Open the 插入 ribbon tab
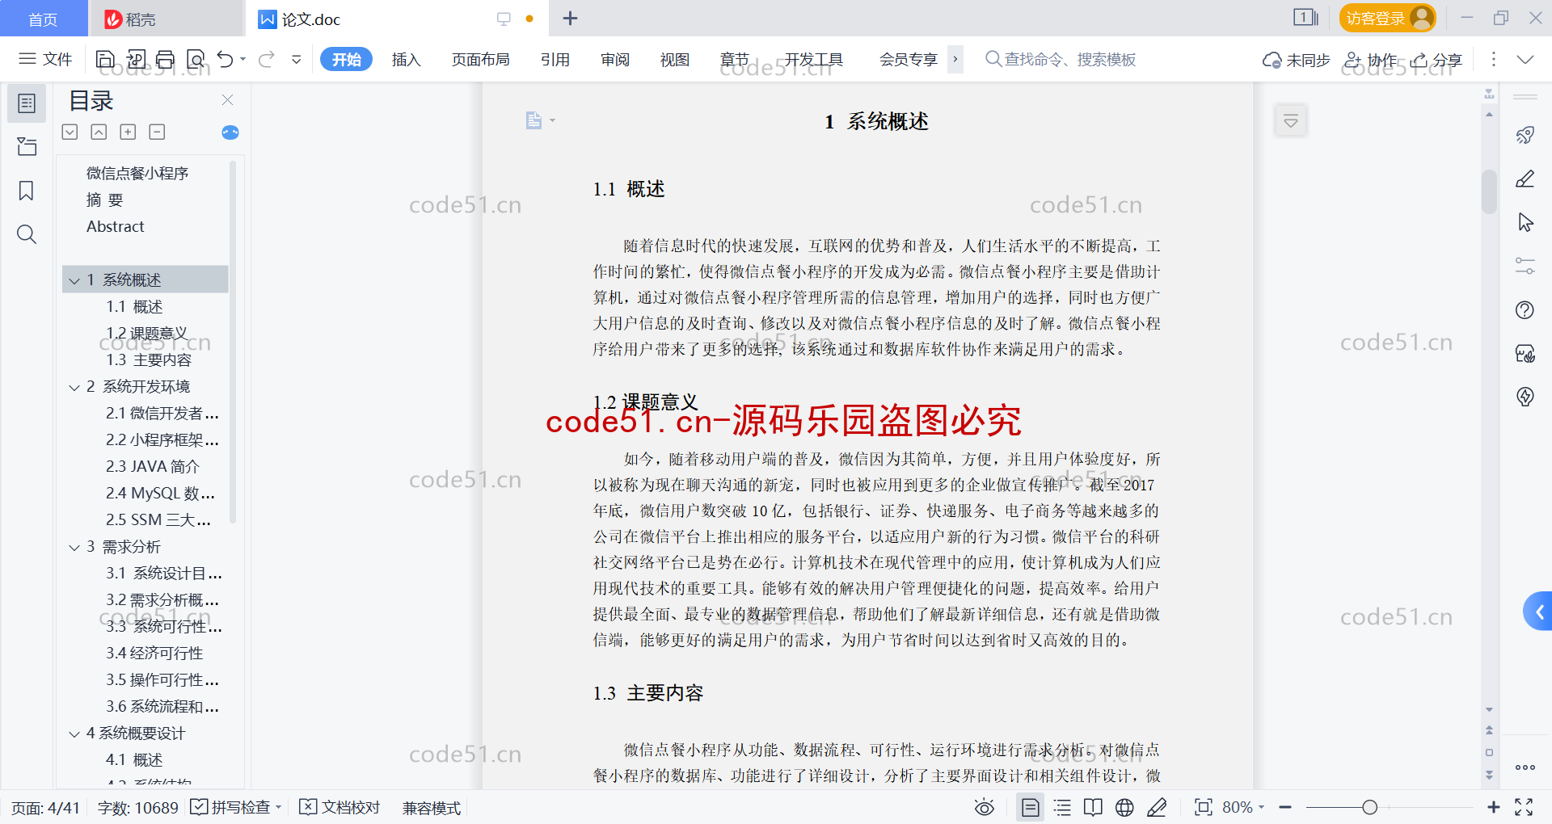1552x824 pixels. click(x=406, y=59)
